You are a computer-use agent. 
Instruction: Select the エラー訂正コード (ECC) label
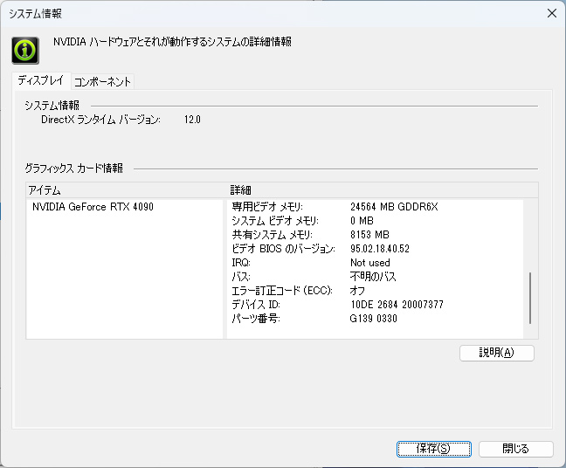(x=282, y=291)
